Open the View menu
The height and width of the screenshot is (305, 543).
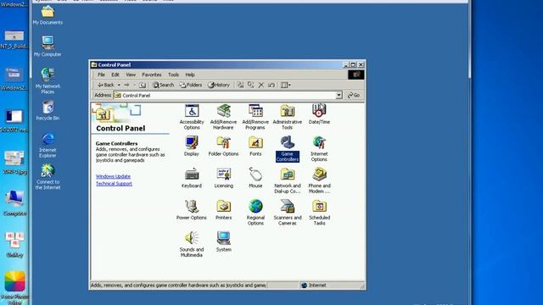[131, 75]
